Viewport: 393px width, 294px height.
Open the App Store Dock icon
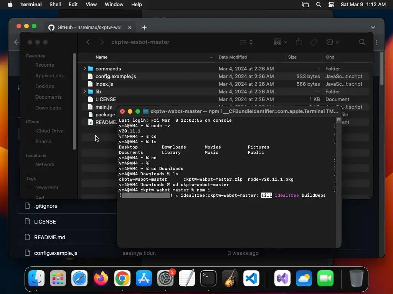144,278
